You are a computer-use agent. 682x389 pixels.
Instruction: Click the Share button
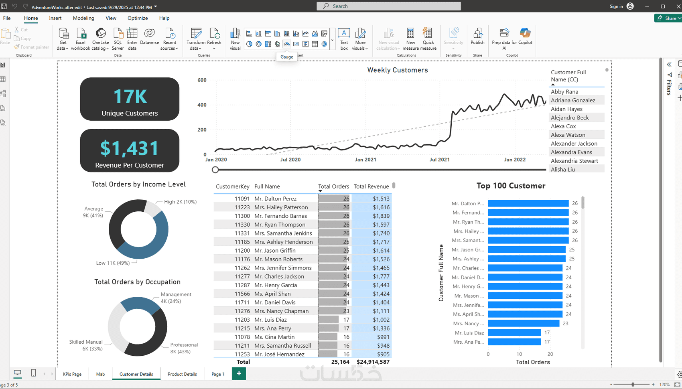(668, 18)
